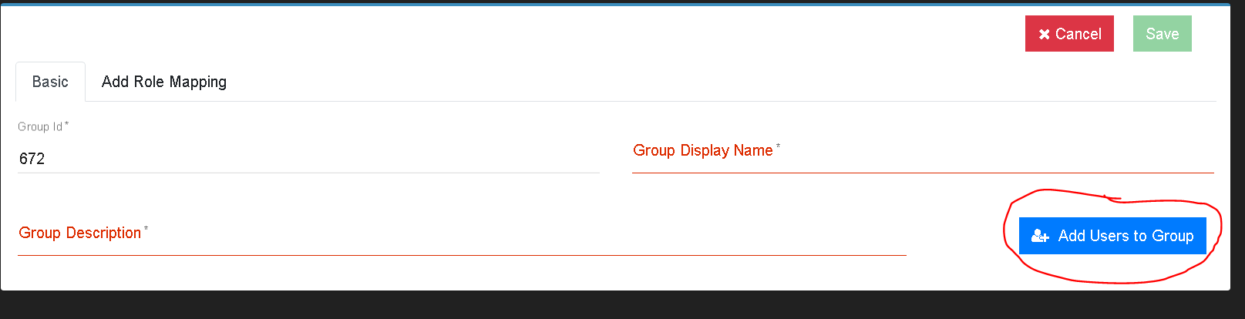Click the asterisk next to Group Id
The width and height of the screenshot is (1245, 319).
66,123
